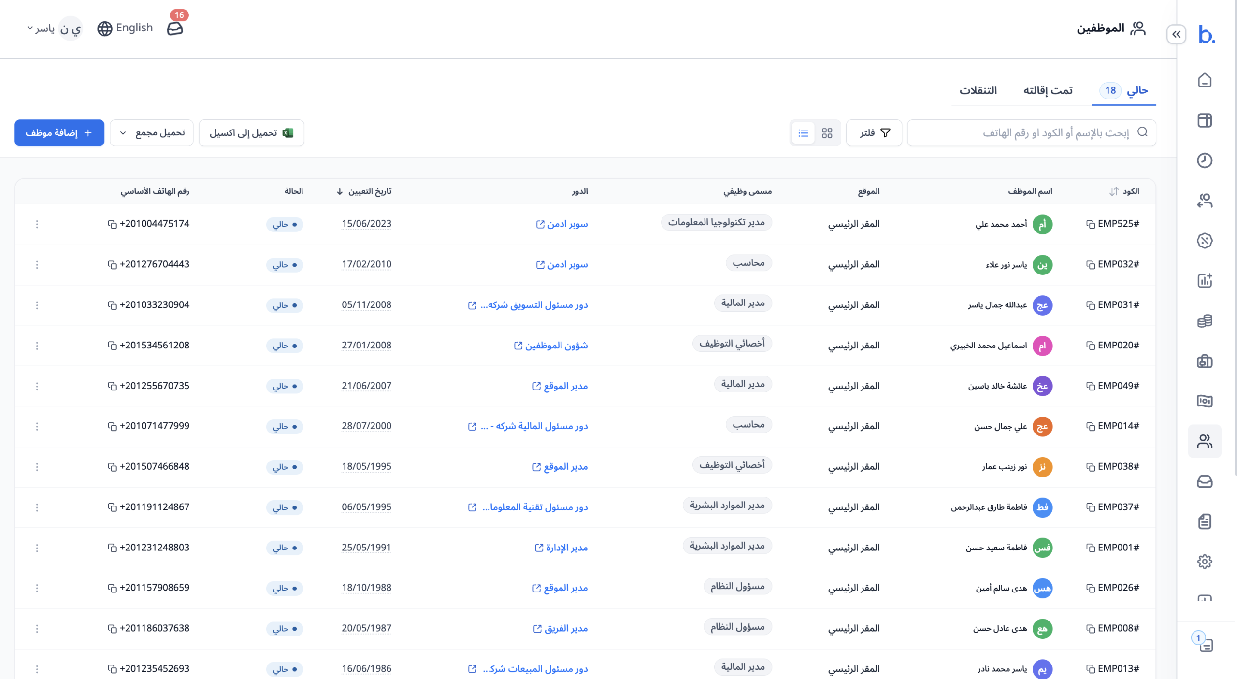Open the home icon in the sidebar
The width and height of the screenshot is (1237, 679).
click(1205, 80)
